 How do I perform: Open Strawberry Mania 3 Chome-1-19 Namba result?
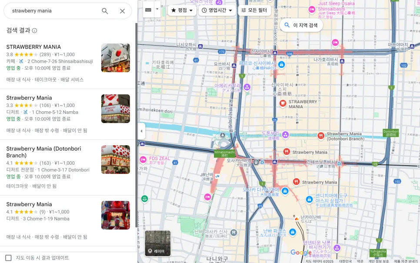[x=68, y=221]
